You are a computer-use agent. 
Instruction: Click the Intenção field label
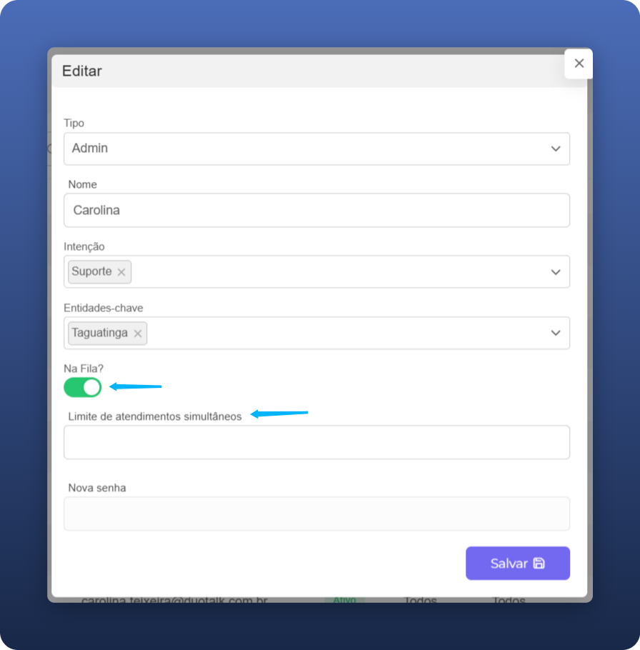84,246
